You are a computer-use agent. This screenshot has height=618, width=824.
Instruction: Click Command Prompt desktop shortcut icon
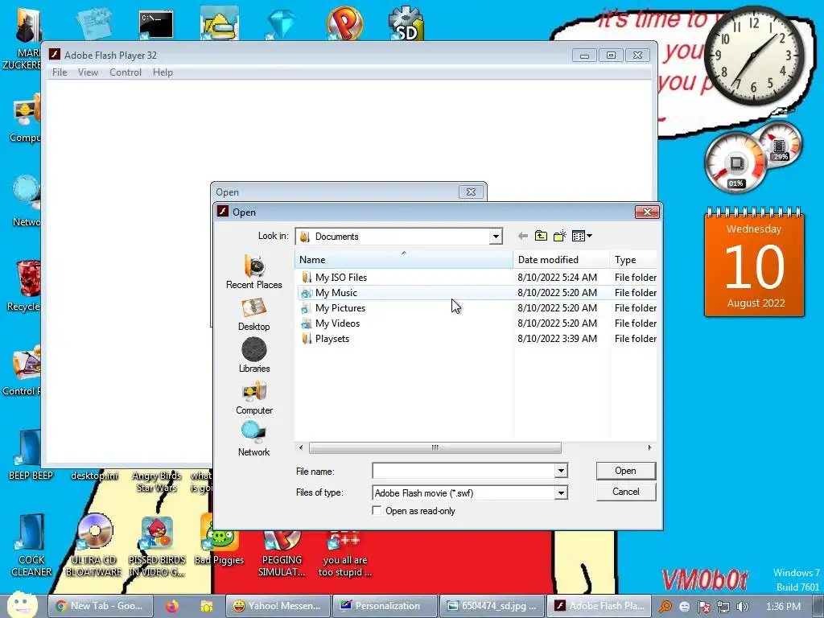click(x=156, y=25)
